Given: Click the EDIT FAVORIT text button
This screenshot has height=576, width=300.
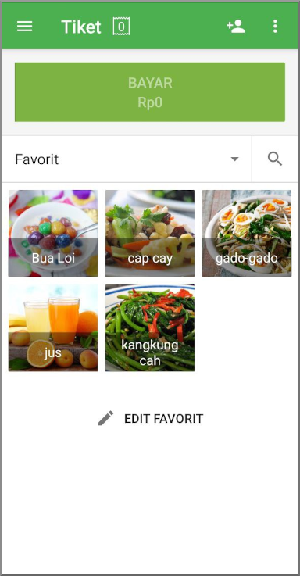Looking at the screenshot, I should (164, 419).
